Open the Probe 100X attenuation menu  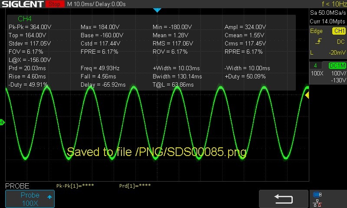click(30, 199)
